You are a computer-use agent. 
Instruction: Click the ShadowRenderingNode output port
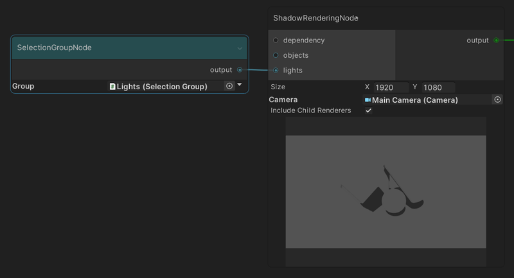pos(496,40)
